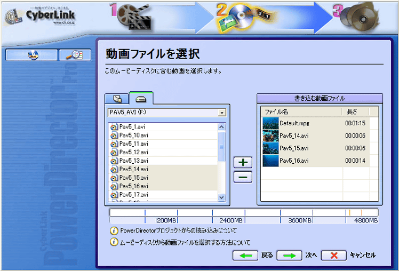Viewport: 399px width, 271px height.
Task: Select Pav5_17.avi in file list
Action: (x=163, y=195)
